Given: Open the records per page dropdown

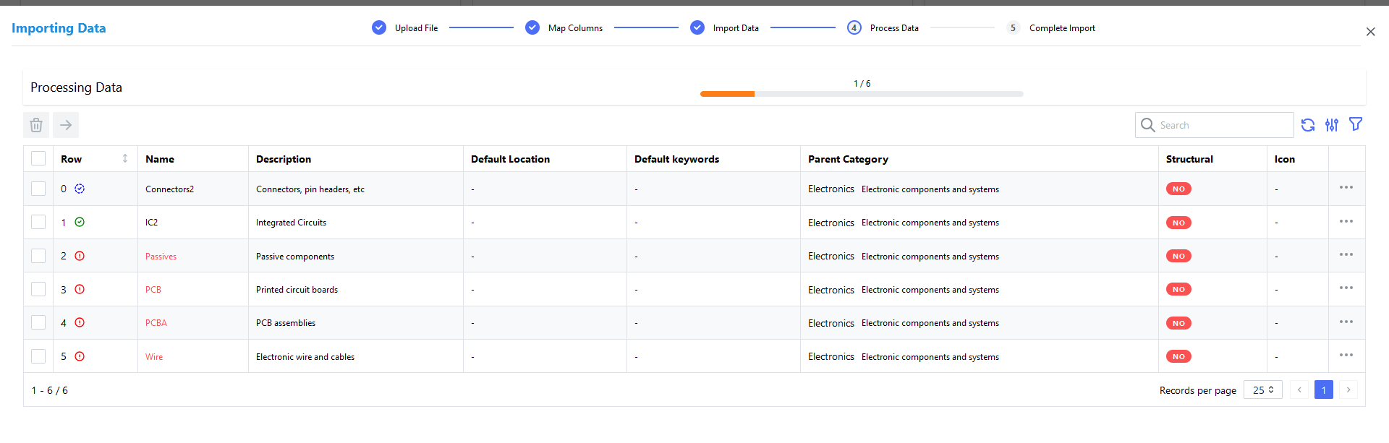Looking at the screenshot, I should (x=1262, y=390).
